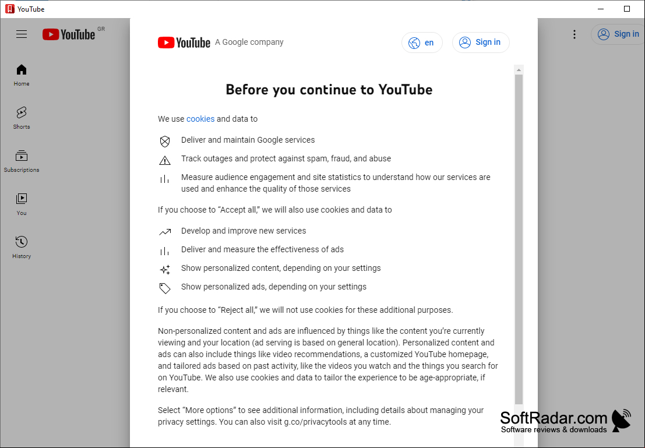This screenshot has width=645, height=448.
Task: Open Shorts from the sidebar
Action: [x=22, y=118]
